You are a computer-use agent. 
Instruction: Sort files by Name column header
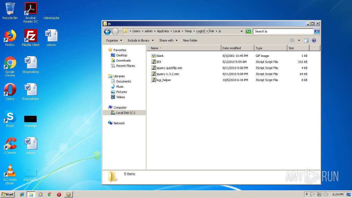point(184,48)
